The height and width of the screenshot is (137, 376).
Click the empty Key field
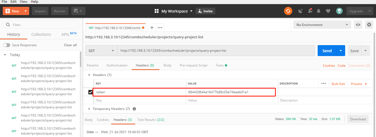point(140,100)
